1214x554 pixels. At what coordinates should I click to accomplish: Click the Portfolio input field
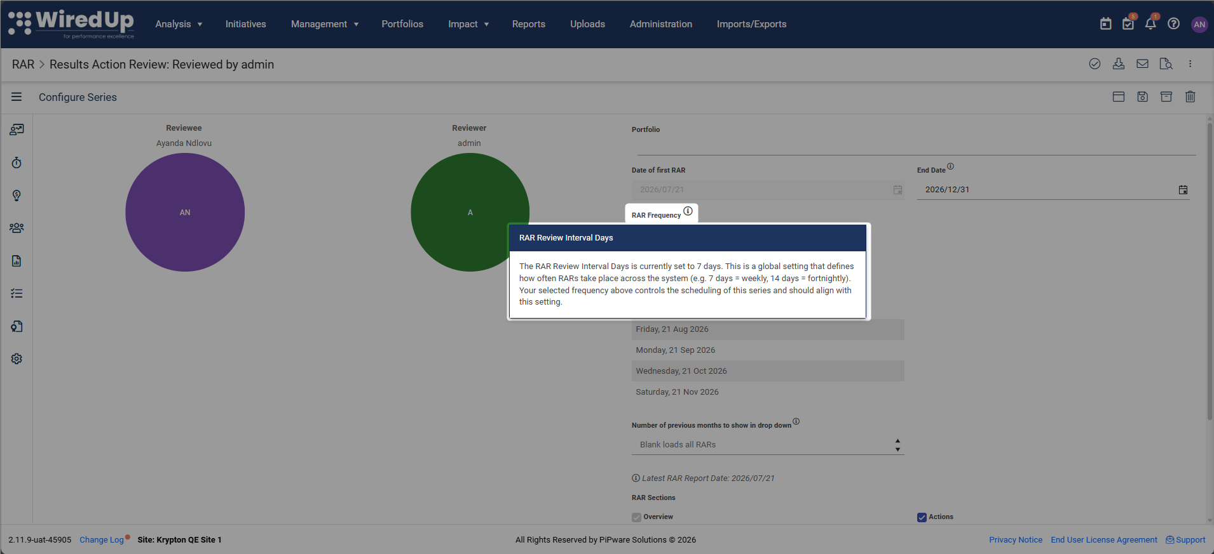917,145
